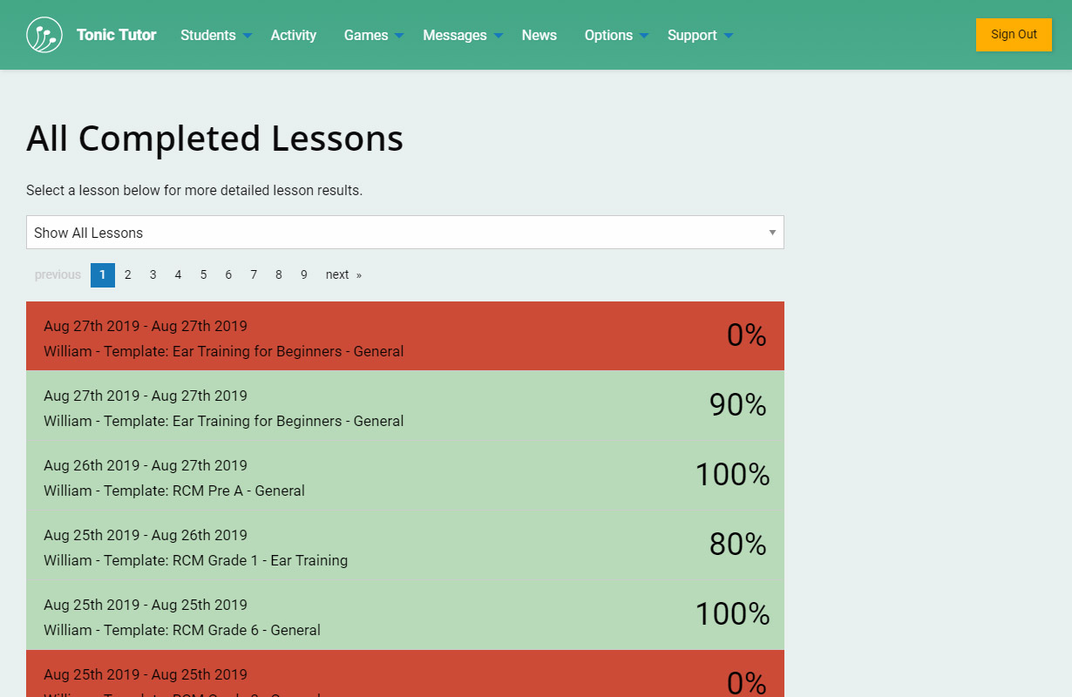Expand the Students menu arrow
The height and width of the screenshot is (697, 1072).
[248, 36]
